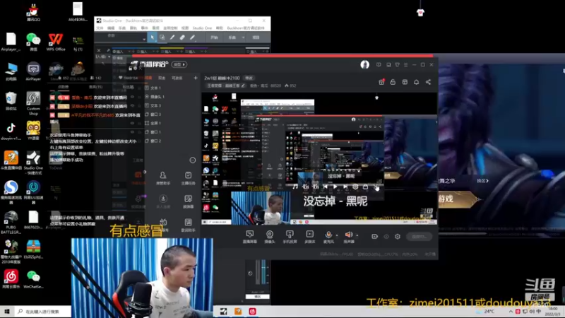The image size is (565, 318).
Task: Select the 窗口 1 source
Action: [x=153, y=132]
